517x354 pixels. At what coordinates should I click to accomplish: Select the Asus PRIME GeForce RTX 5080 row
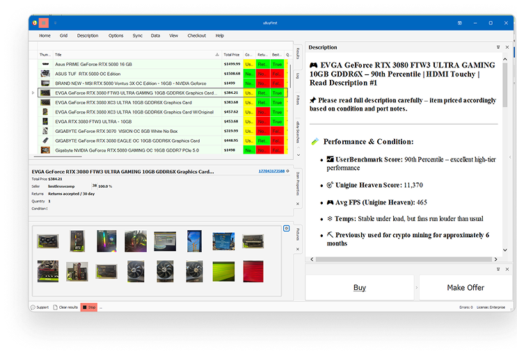pyautogui.click(x=163, y=64)
